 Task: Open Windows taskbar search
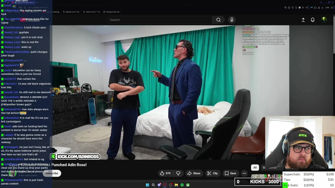tap(153, 185)
